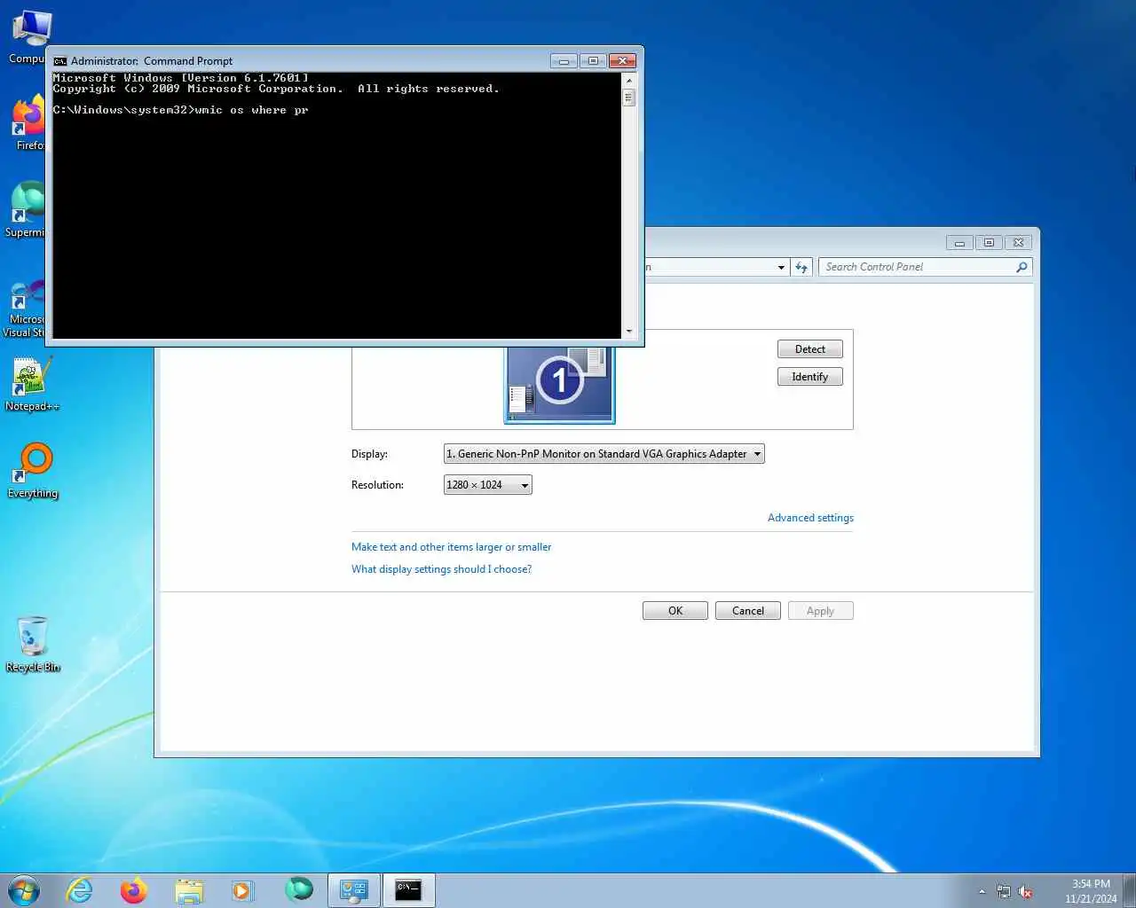Select monitor 1 thumbnail

point(559,384)
